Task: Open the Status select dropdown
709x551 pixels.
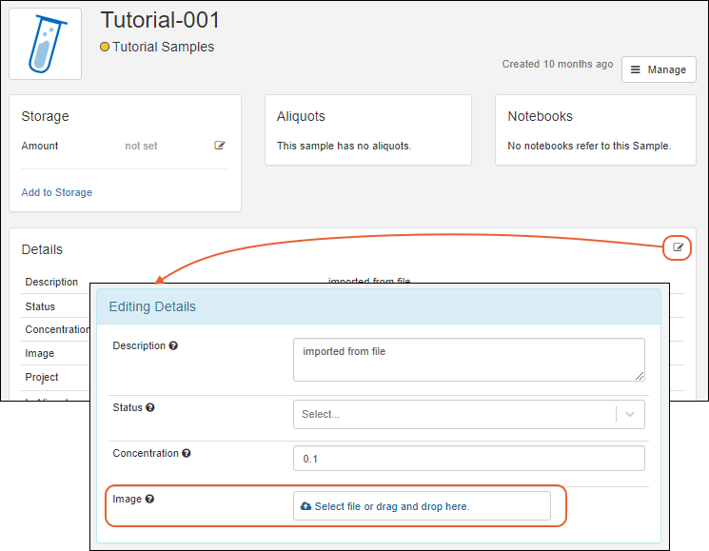Action: coord(455,414)
